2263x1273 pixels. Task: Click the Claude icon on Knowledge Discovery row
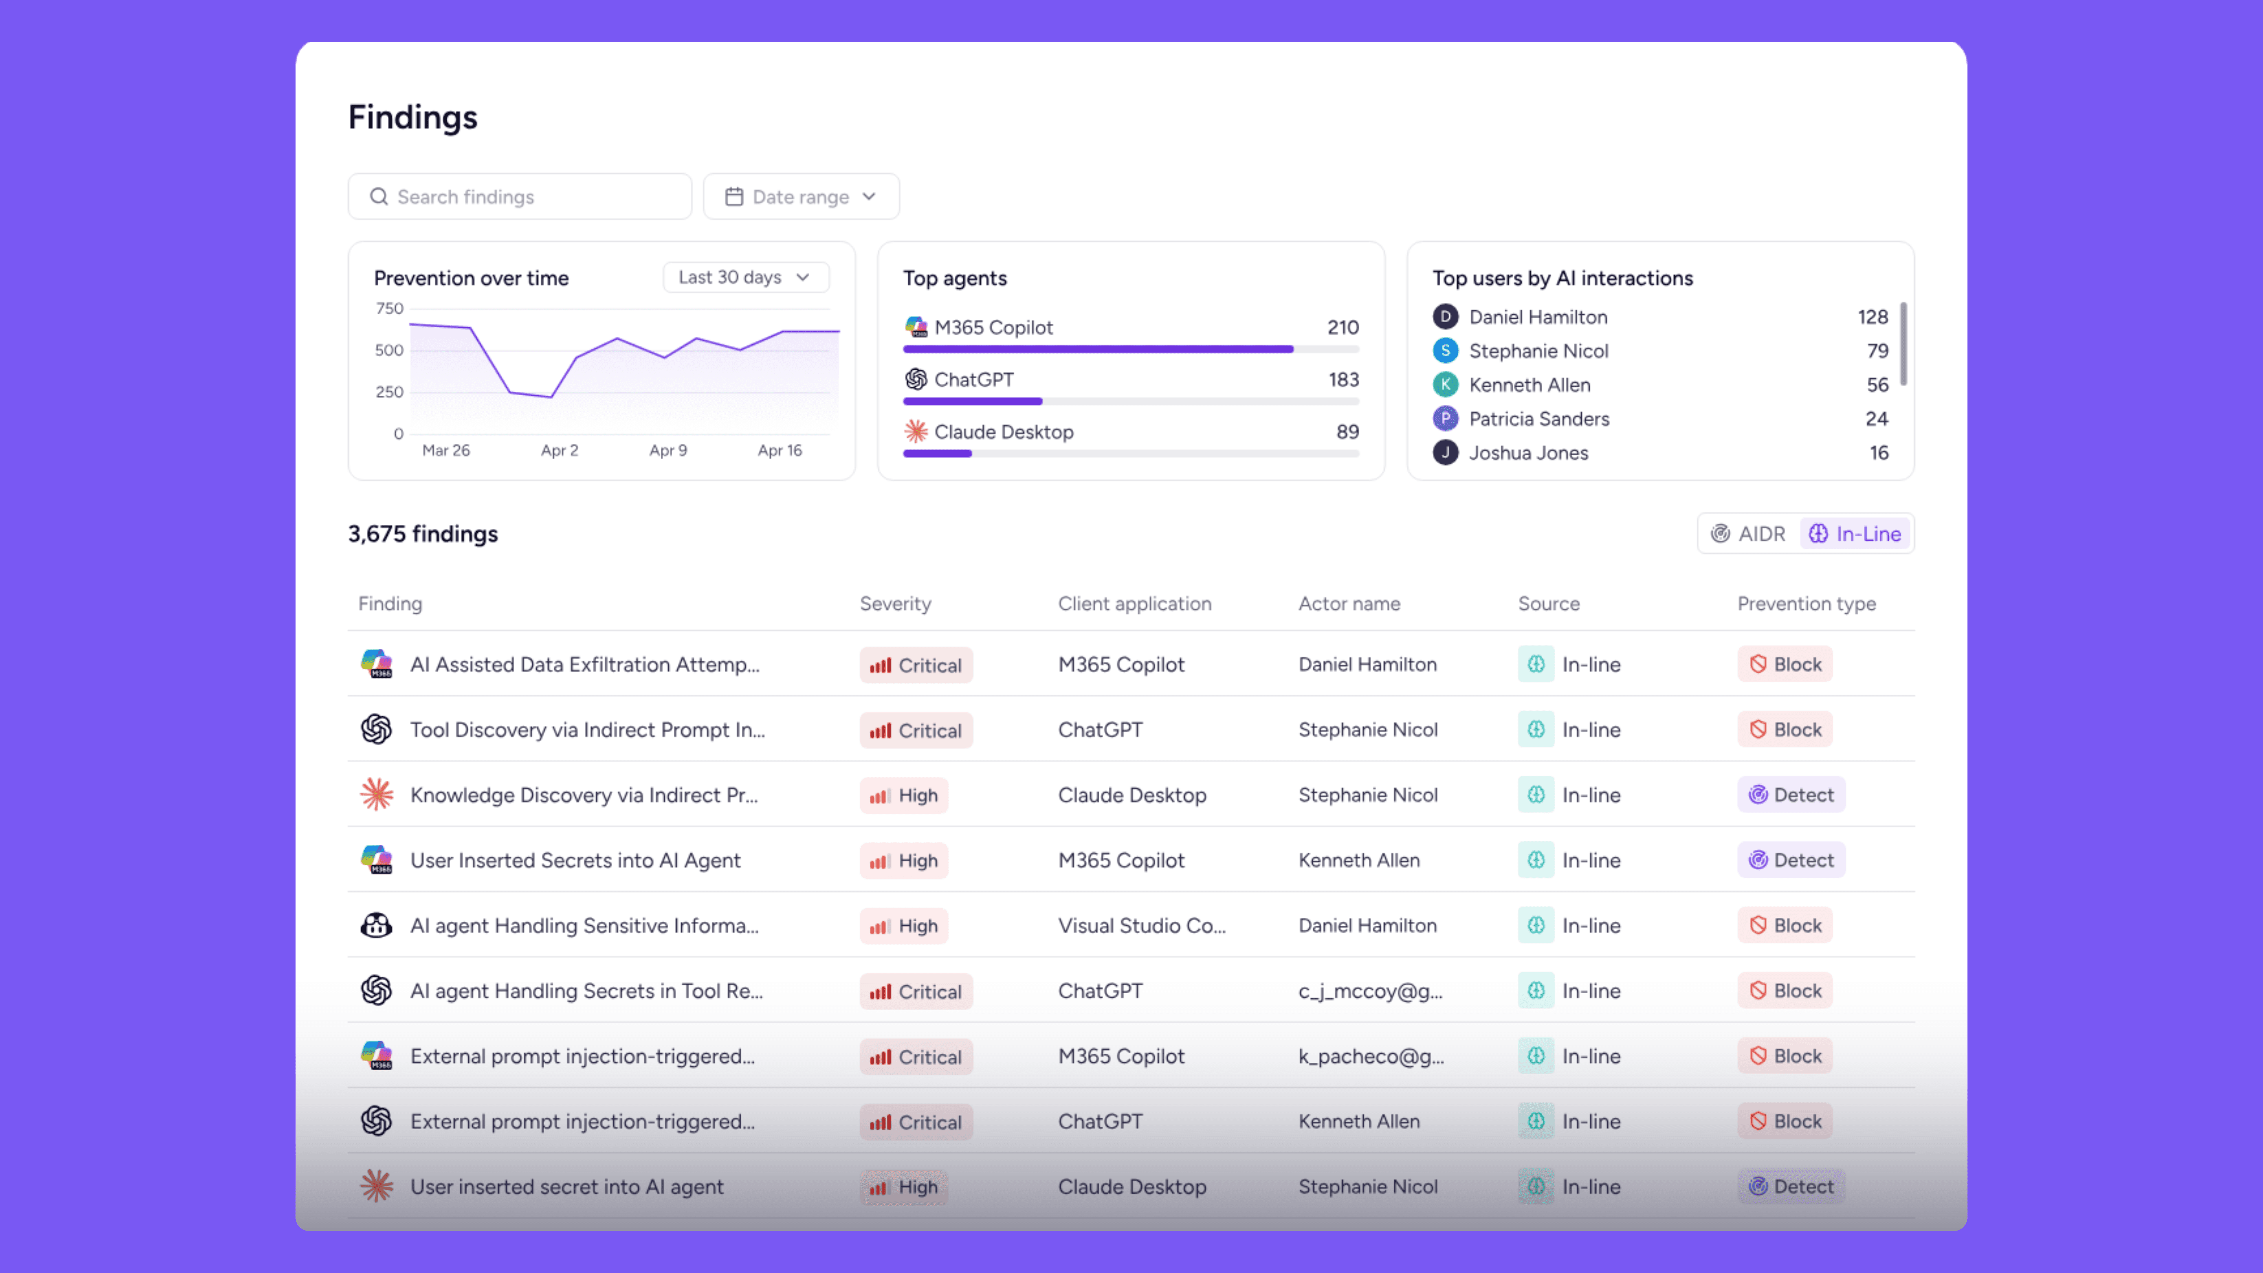[376, 794]
